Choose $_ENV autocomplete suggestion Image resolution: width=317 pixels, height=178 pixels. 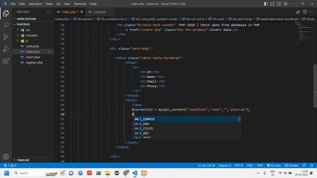click(187, 124)
